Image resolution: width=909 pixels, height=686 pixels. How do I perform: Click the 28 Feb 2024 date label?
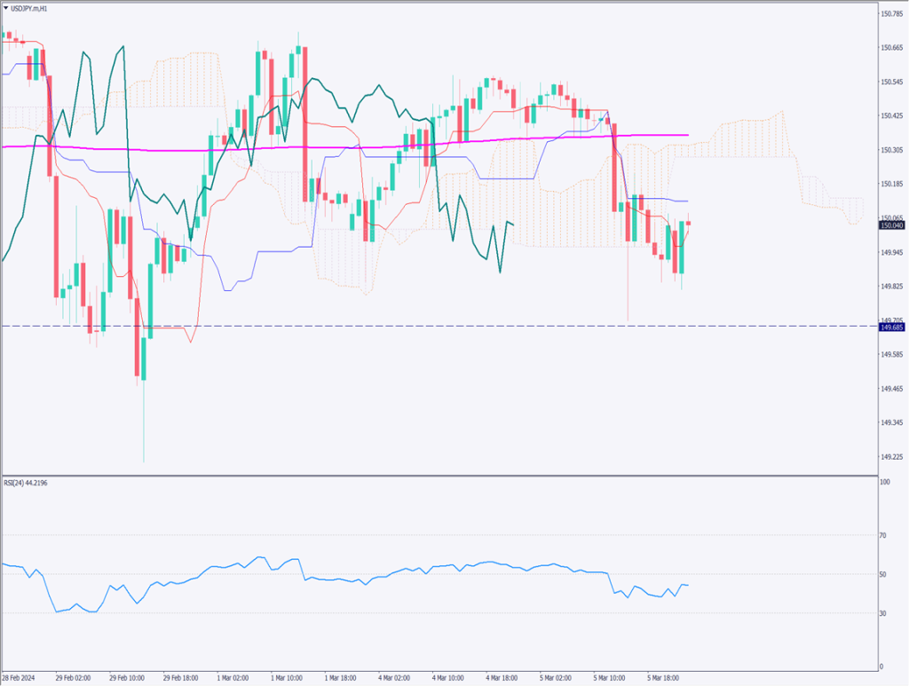coord(18,676)
